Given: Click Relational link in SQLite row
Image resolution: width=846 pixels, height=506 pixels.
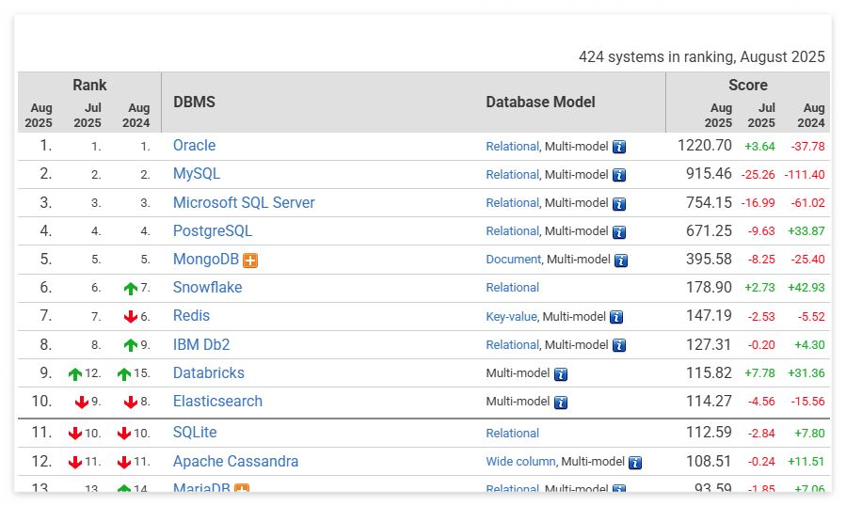Looking at the screenshot, I should 513,434.
